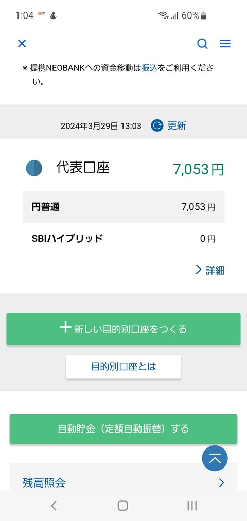Tap the 7,053円 total balance
Screen dimensions: 247x521
click(x=199, y=169)
